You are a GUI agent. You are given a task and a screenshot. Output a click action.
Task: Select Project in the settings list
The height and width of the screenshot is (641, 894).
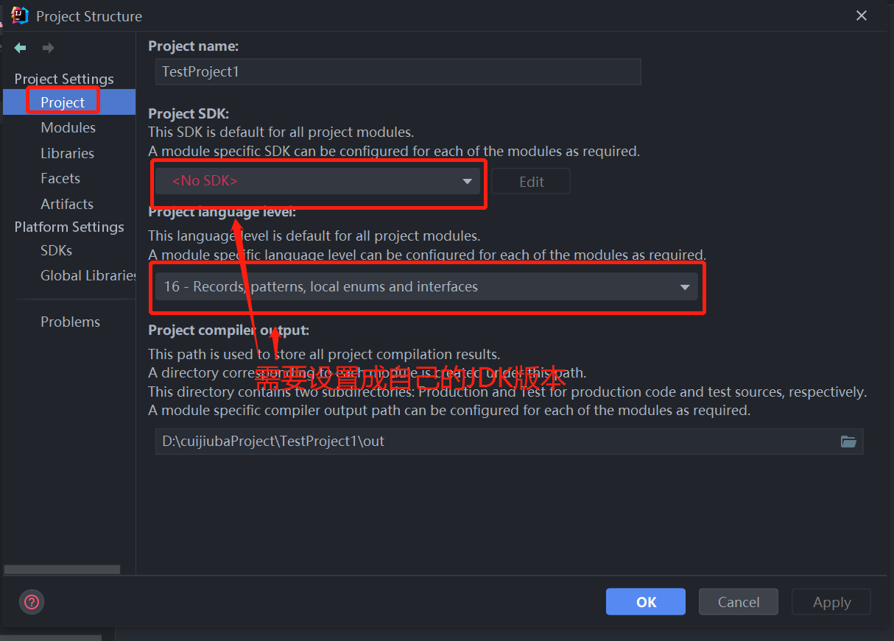[63, 102]
